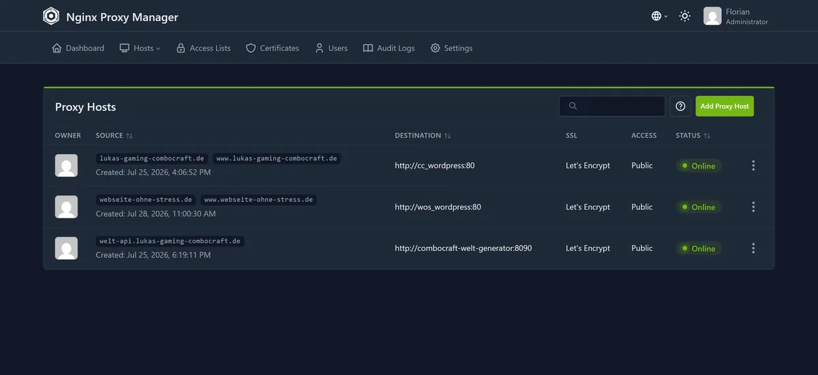818x375 pixels.
Task: Click the Certificates shield icon
Action: 251,48
